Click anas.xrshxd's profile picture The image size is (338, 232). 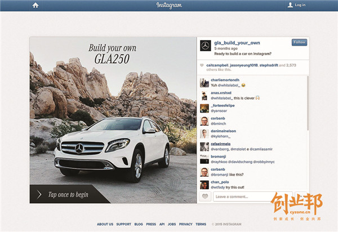point(204,95)
